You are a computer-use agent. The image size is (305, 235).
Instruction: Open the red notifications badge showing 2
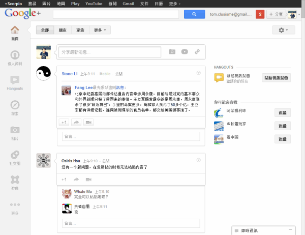[x=260, y=14]
